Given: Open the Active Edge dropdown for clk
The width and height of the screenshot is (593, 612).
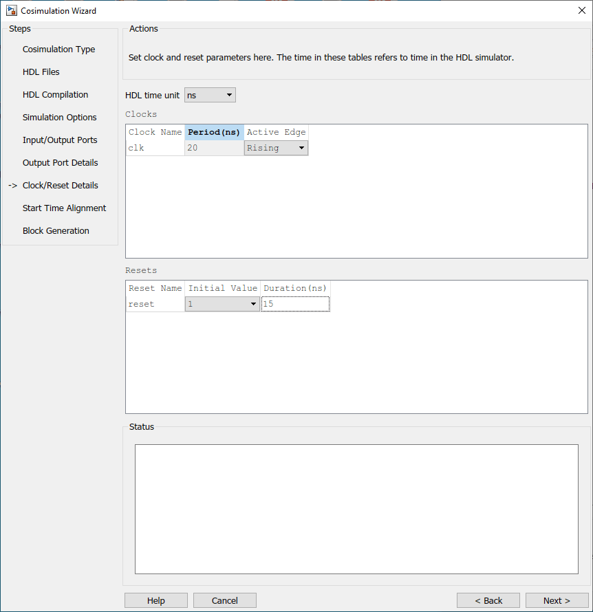Looking at the screenshot, I should (x=301, y=148).
